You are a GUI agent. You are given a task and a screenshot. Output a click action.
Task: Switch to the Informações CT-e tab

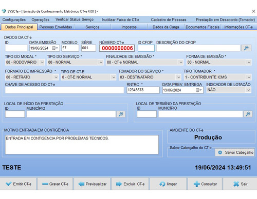(x=238, y=27)
